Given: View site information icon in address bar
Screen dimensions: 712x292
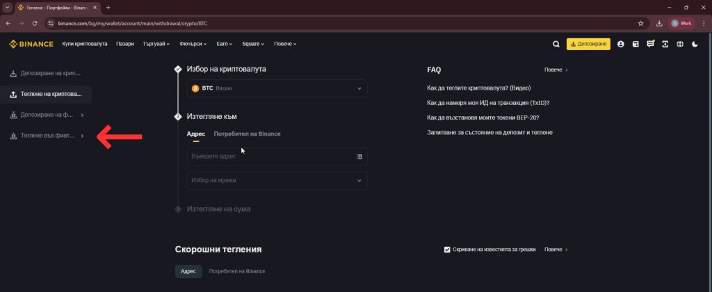Looking at the screenshot, I should [51, 23].
